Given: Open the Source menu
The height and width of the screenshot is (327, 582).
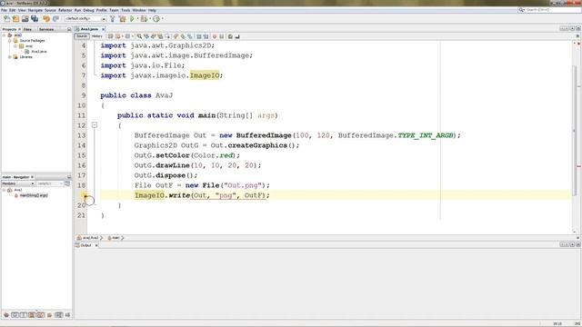Looking at the screenshot, I should 50,10.
